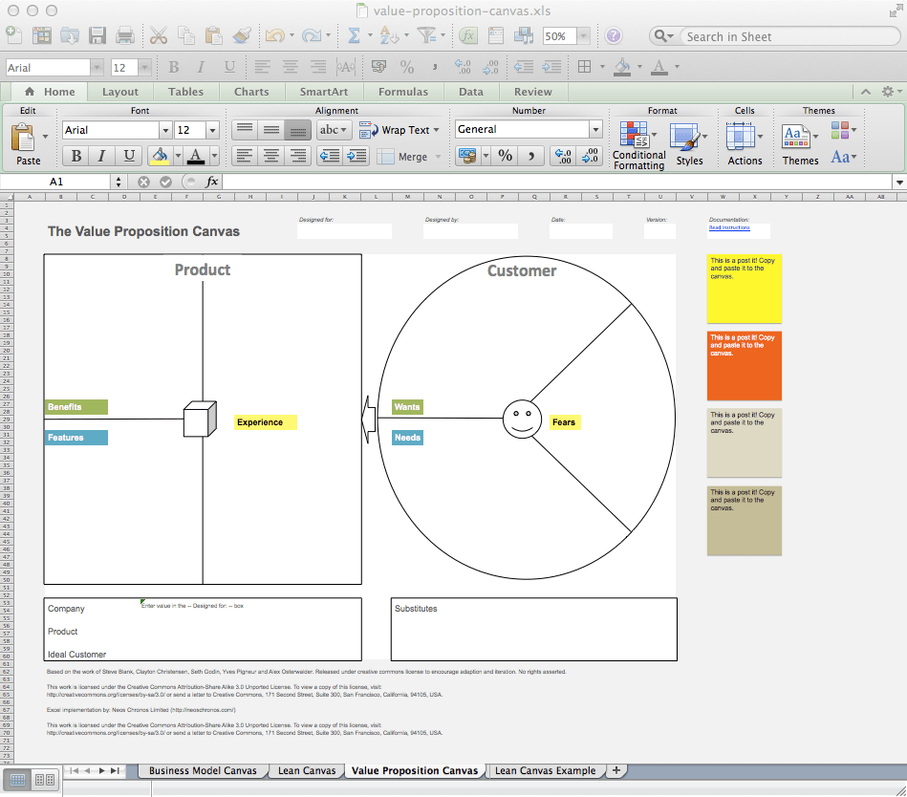Image resolution: width=907 pixels, height=797 pixels.
Task: Click the Print icon in toolbar
Action: click(125, 36)
